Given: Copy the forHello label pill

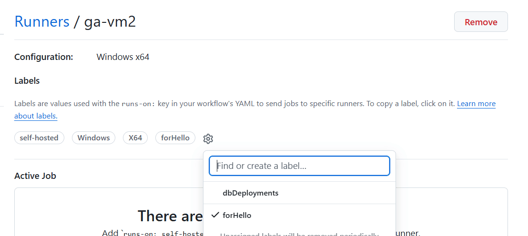Looking at the screenshot, I should [175, 138].
